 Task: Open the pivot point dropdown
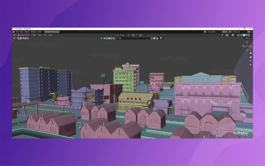[x=129, y=35]
